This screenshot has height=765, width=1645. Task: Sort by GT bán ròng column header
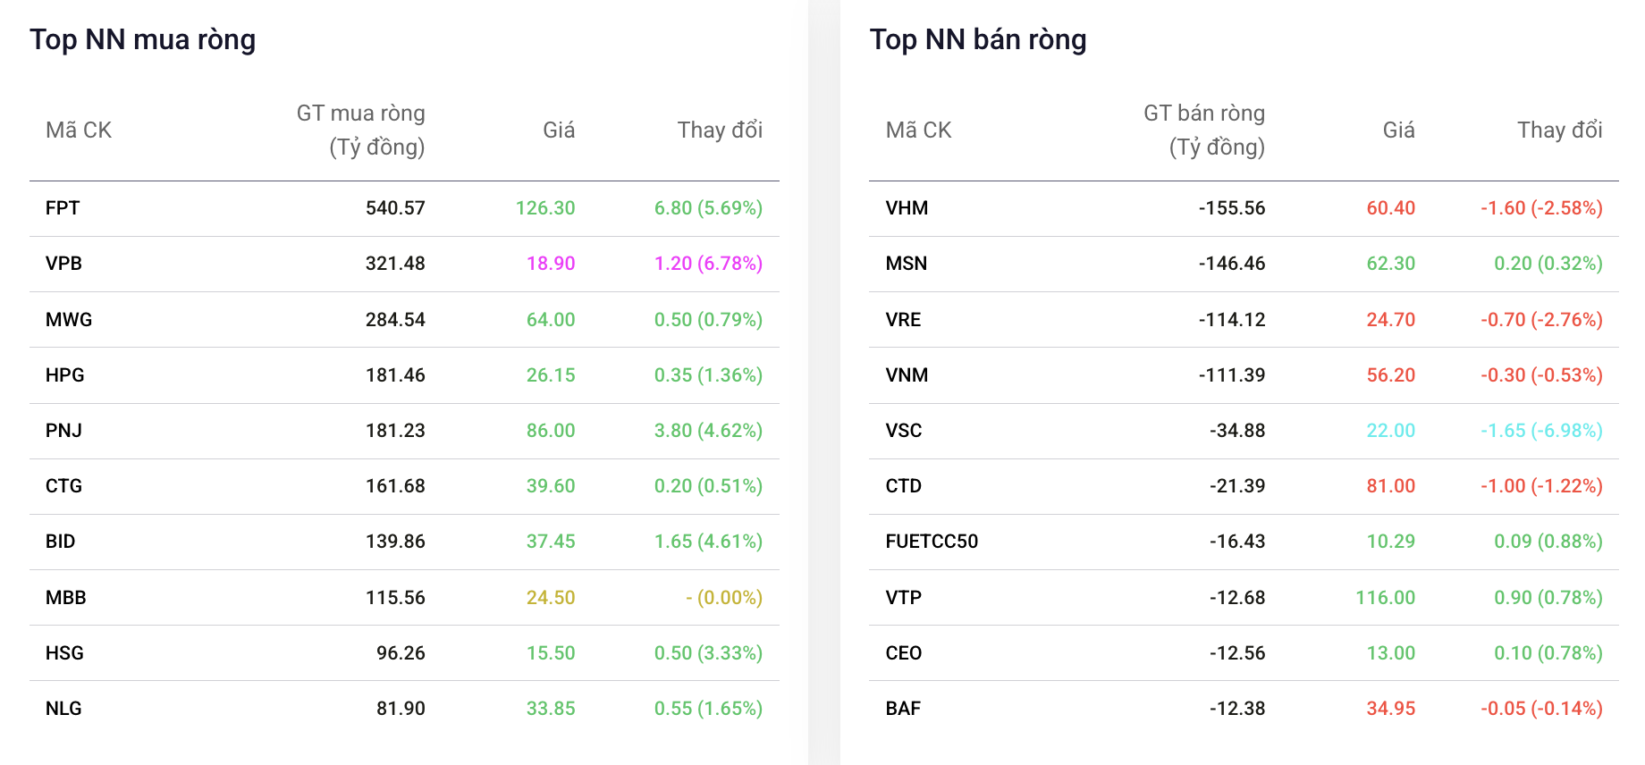(1204, 130)
